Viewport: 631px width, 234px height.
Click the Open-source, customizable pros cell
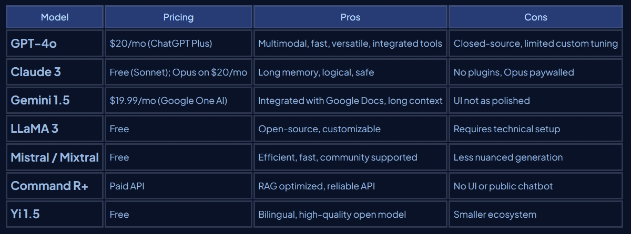[319, 129]
